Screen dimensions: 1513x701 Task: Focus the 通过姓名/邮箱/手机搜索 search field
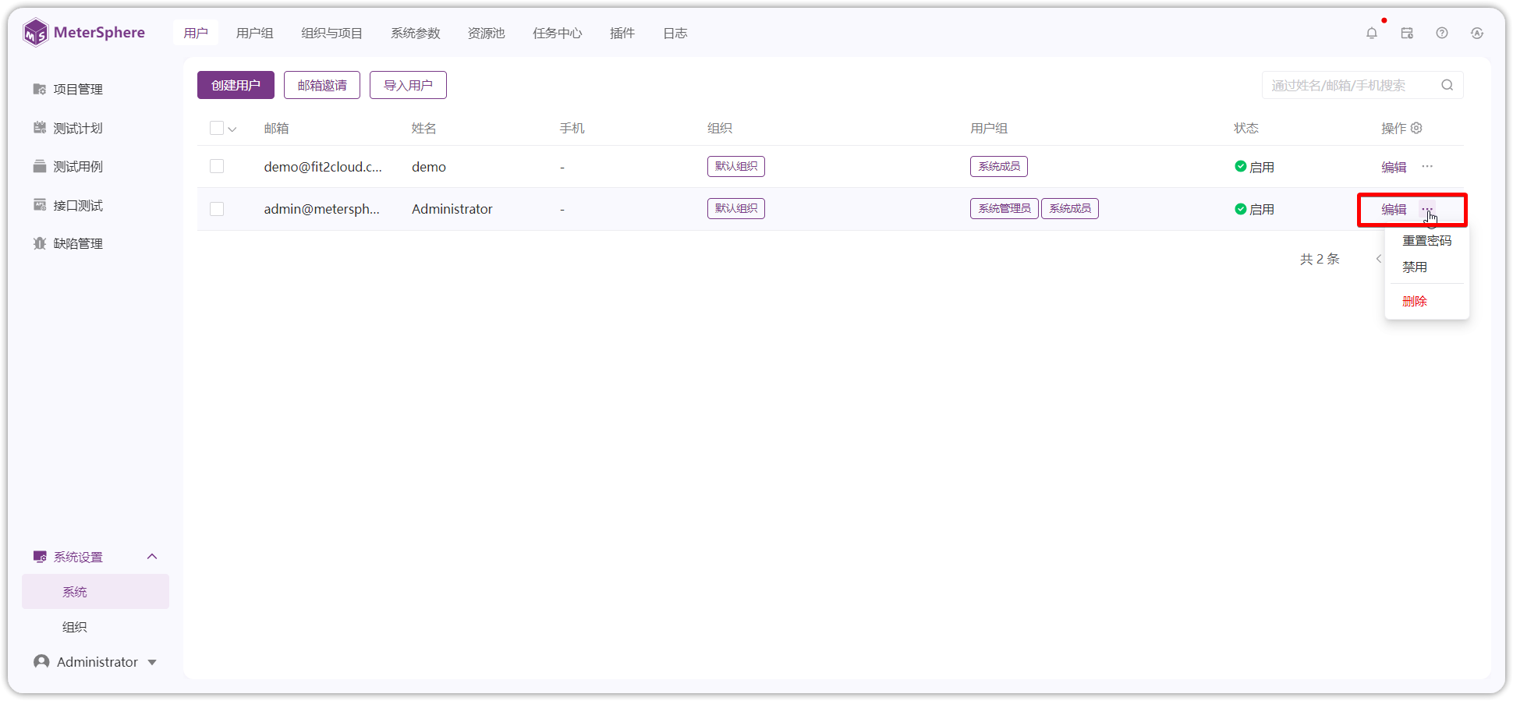tap(1362, 85)
